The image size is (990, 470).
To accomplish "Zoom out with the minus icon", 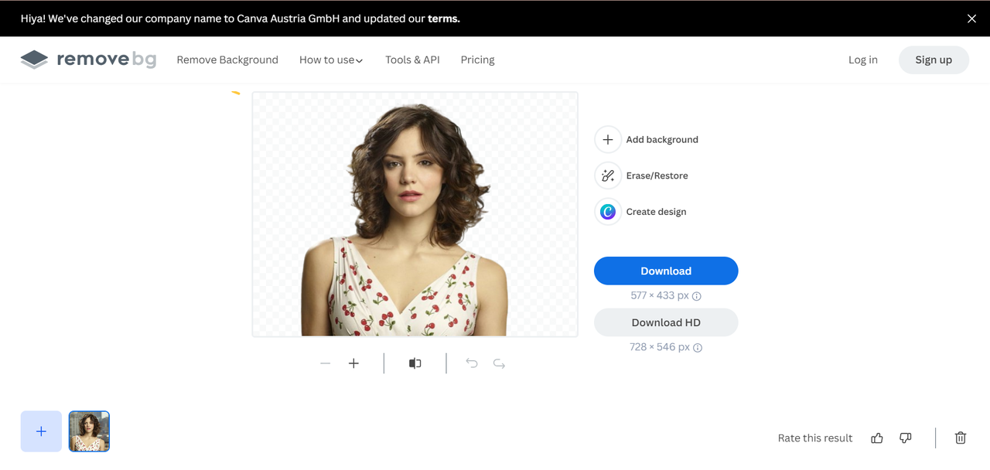I will click(326, 363).
